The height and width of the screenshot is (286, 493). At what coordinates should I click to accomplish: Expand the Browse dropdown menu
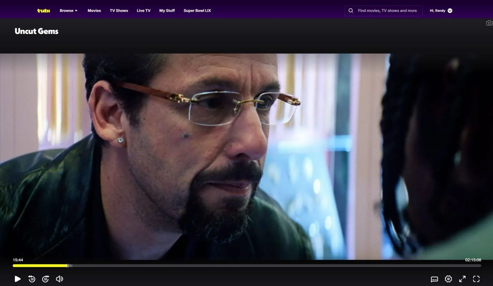(68, 10)
